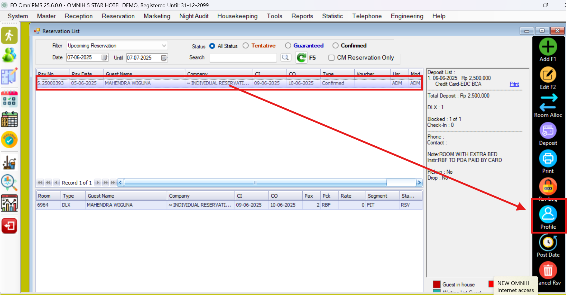Click the red Guest in house legend swatch
The height and width of the screenshot is (295, 567).
point(437,284)
